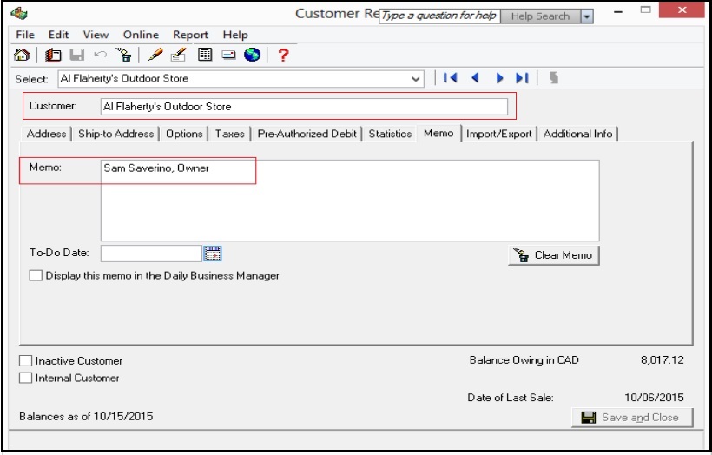This screenshot has height=455, width=712.
Task: Jump to the first customer record
Action: click(450, 78)
